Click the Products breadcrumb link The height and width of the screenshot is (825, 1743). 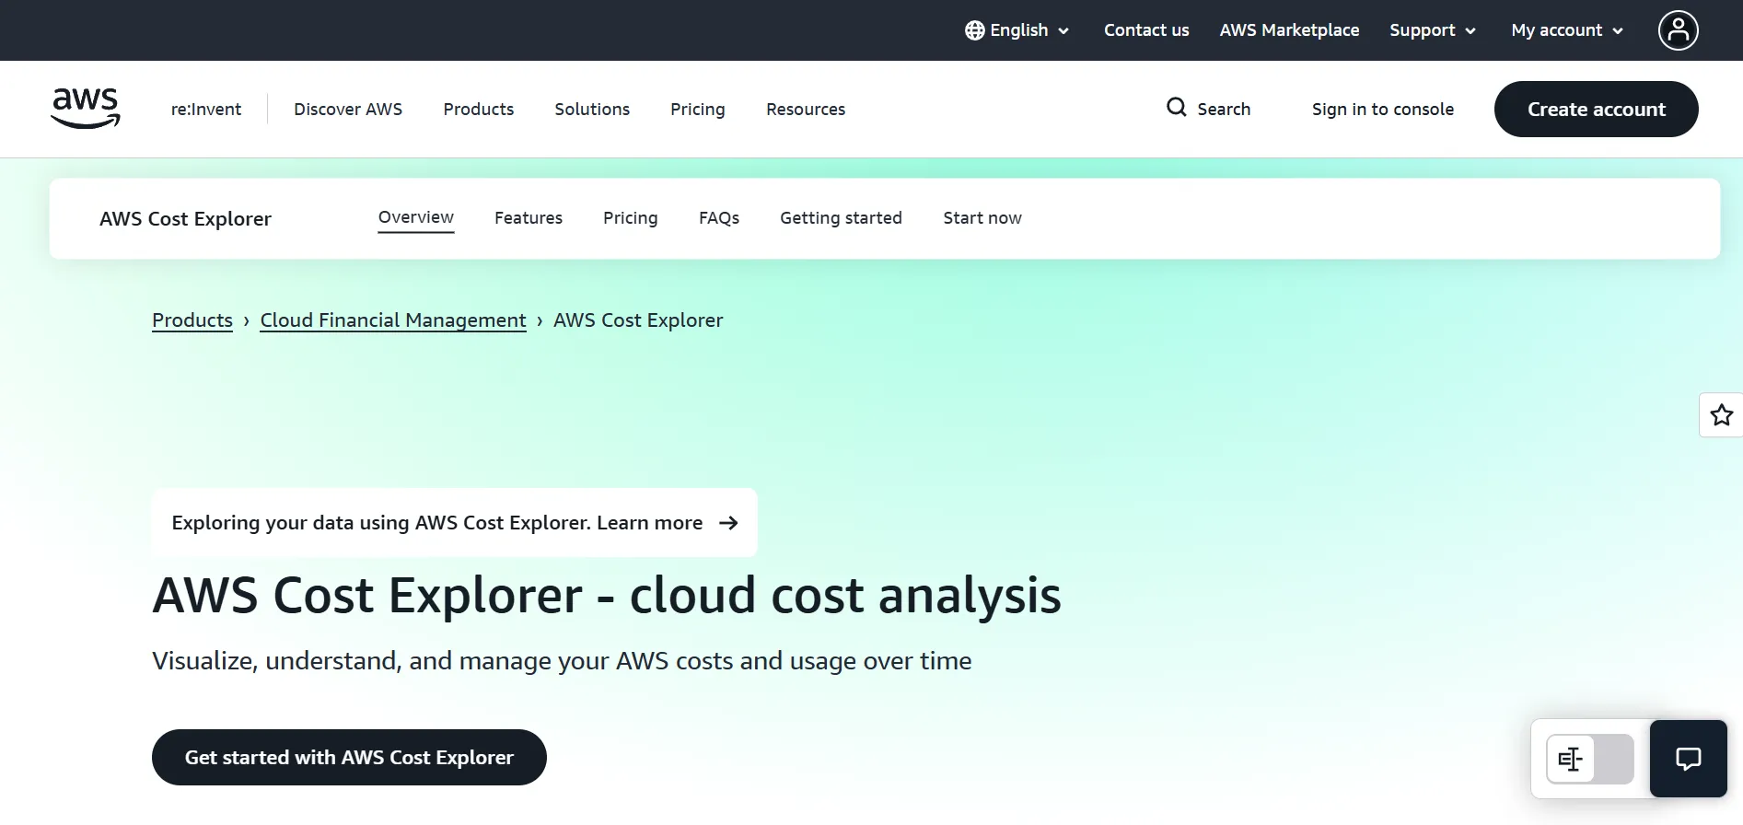point(192,320)
